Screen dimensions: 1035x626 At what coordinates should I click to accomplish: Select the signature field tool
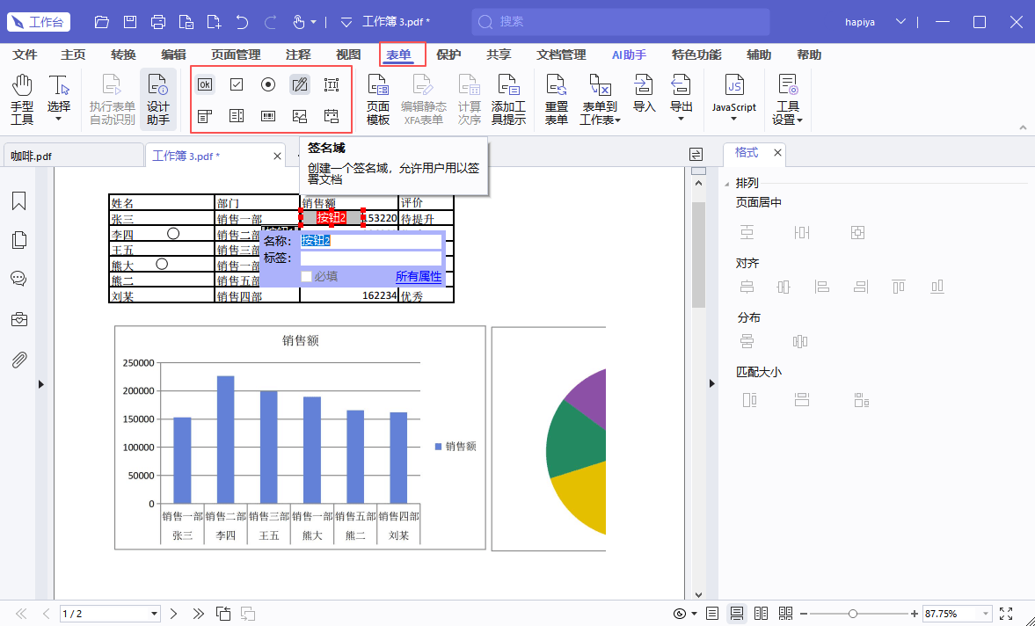click(x=300, y=84)
